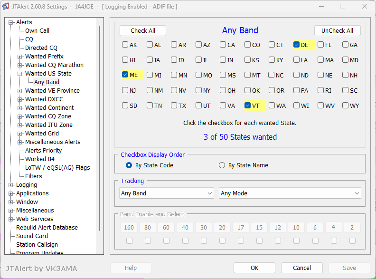Enable the OH state checkbox
Screen dimensions: 376x279
(223, 90)
